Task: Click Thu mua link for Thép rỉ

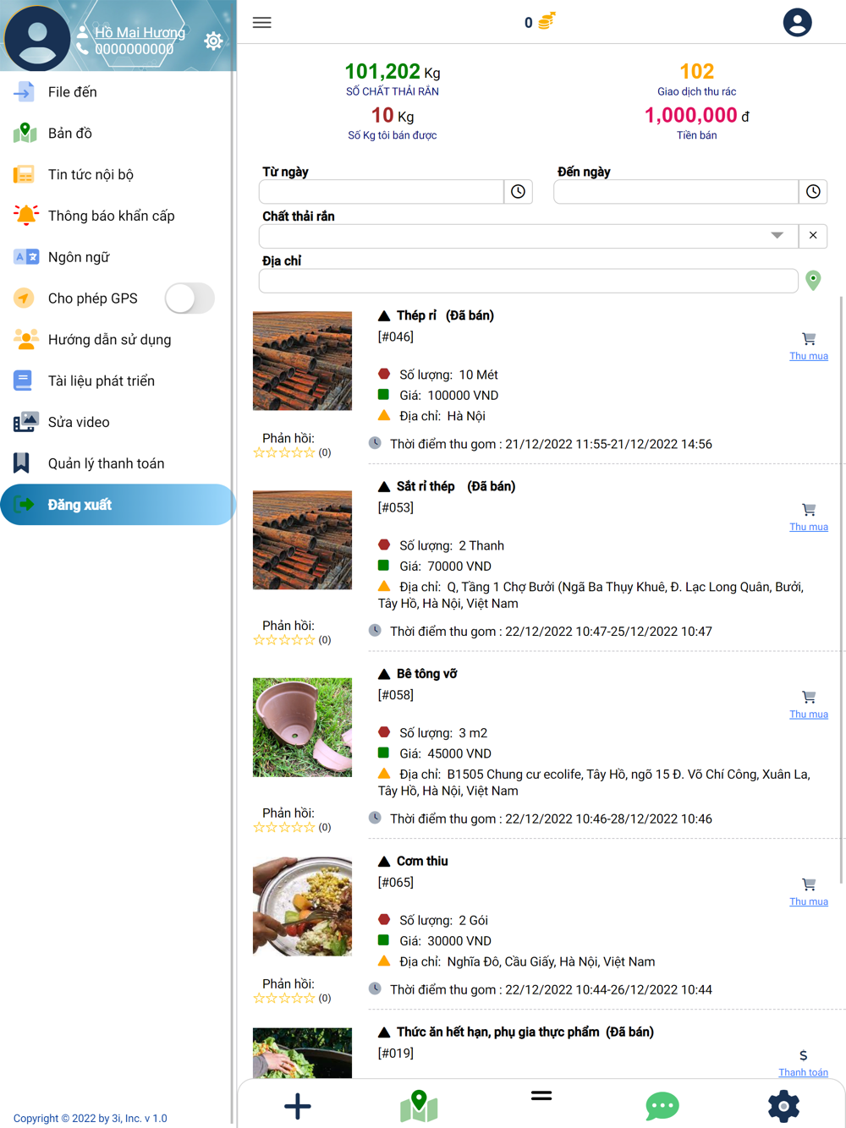Action: click(x=809, y=356)
